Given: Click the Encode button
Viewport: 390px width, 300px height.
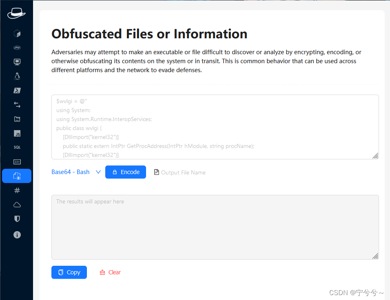Looking at the screenshot, I should [126, 172].
